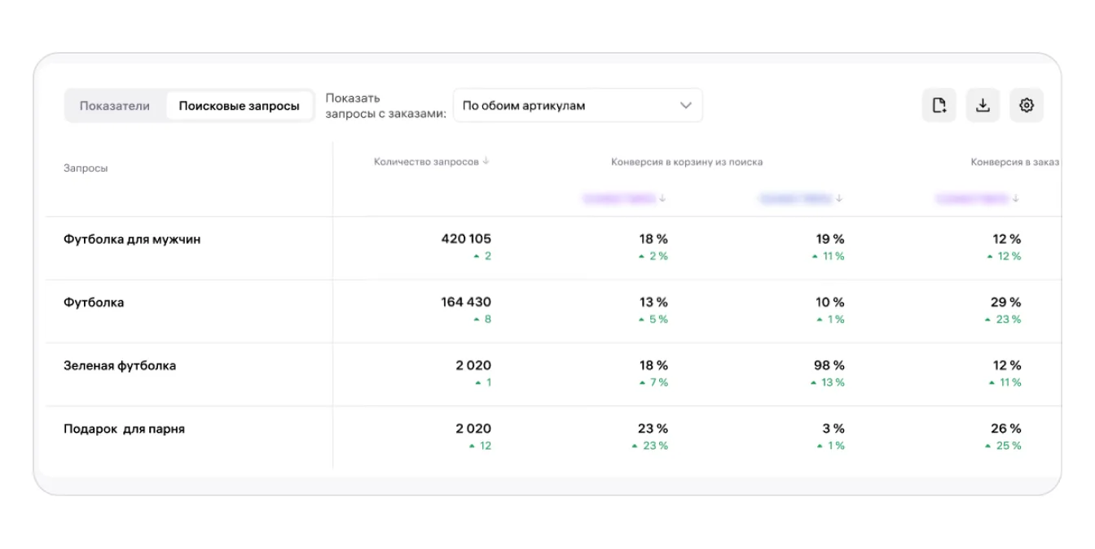
Task: Click the Количество запросов column header
Action: (426, 162)
